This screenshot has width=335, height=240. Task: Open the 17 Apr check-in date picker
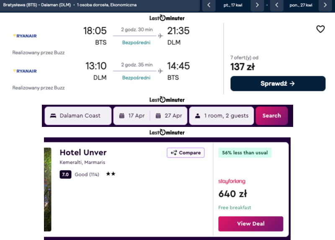(132, 116)
